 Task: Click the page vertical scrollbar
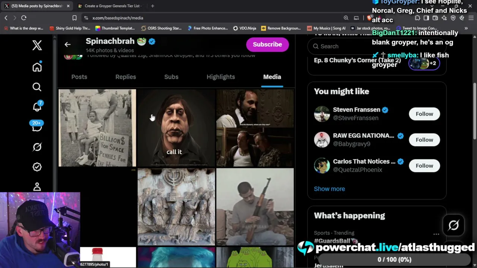click(x=474, y=112)
